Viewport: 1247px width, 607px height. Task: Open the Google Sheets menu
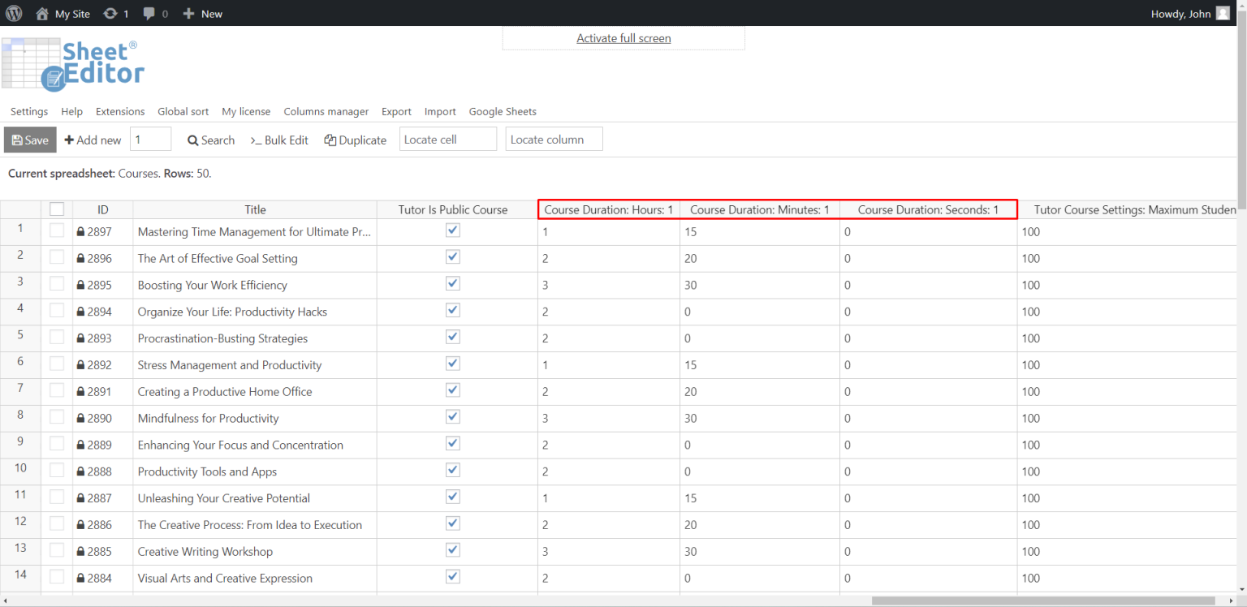pos(502,111)
